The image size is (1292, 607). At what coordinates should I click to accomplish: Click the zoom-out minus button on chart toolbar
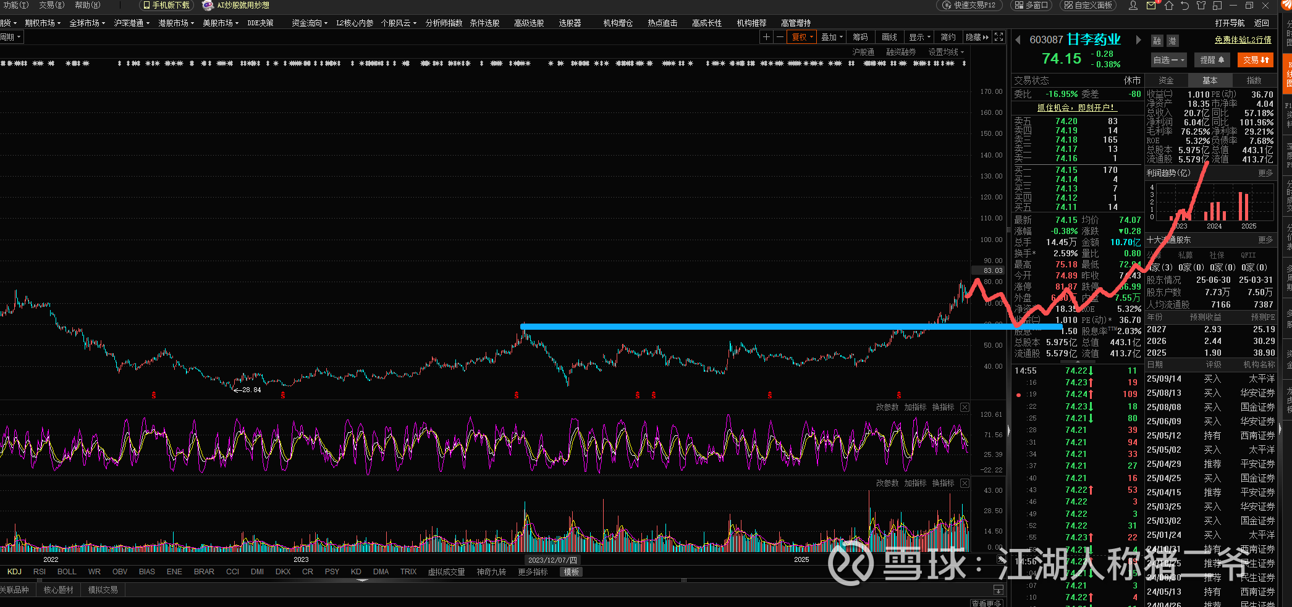tap(780, 37)
